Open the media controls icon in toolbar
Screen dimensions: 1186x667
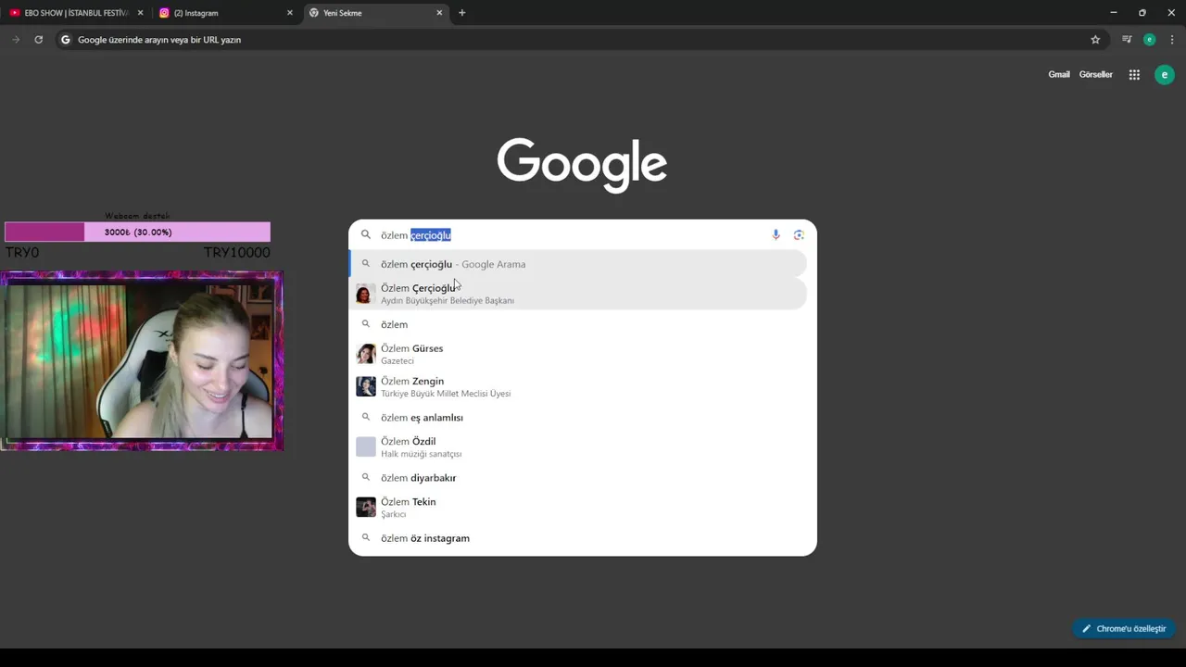(x=1127, y=40)
